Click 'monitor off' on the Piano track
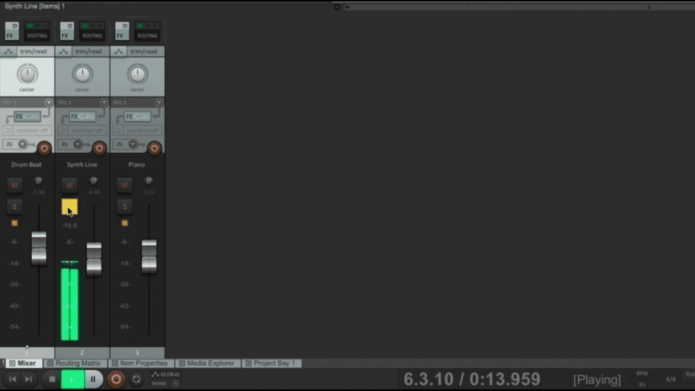Viewport: 695px width, 391px height. coord(142,131)
